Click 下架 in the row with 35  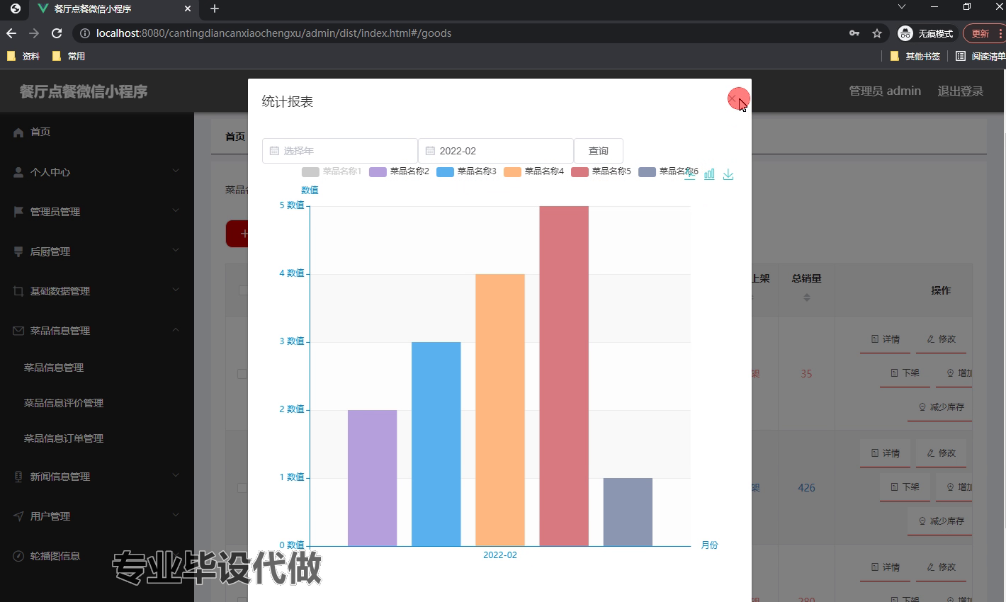pos(905,373)
